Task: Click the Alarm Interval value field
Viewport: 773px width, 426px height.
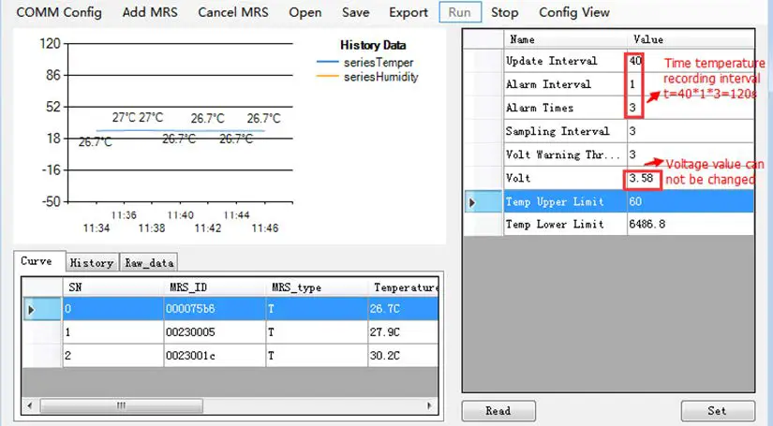Action: [691, 84]
